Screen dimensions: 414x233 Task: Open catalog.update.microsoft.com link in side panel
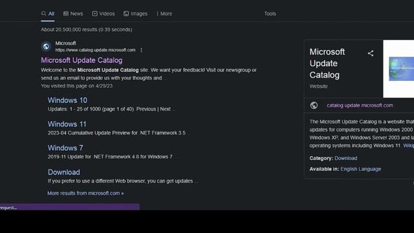click(x=360, y=105)
